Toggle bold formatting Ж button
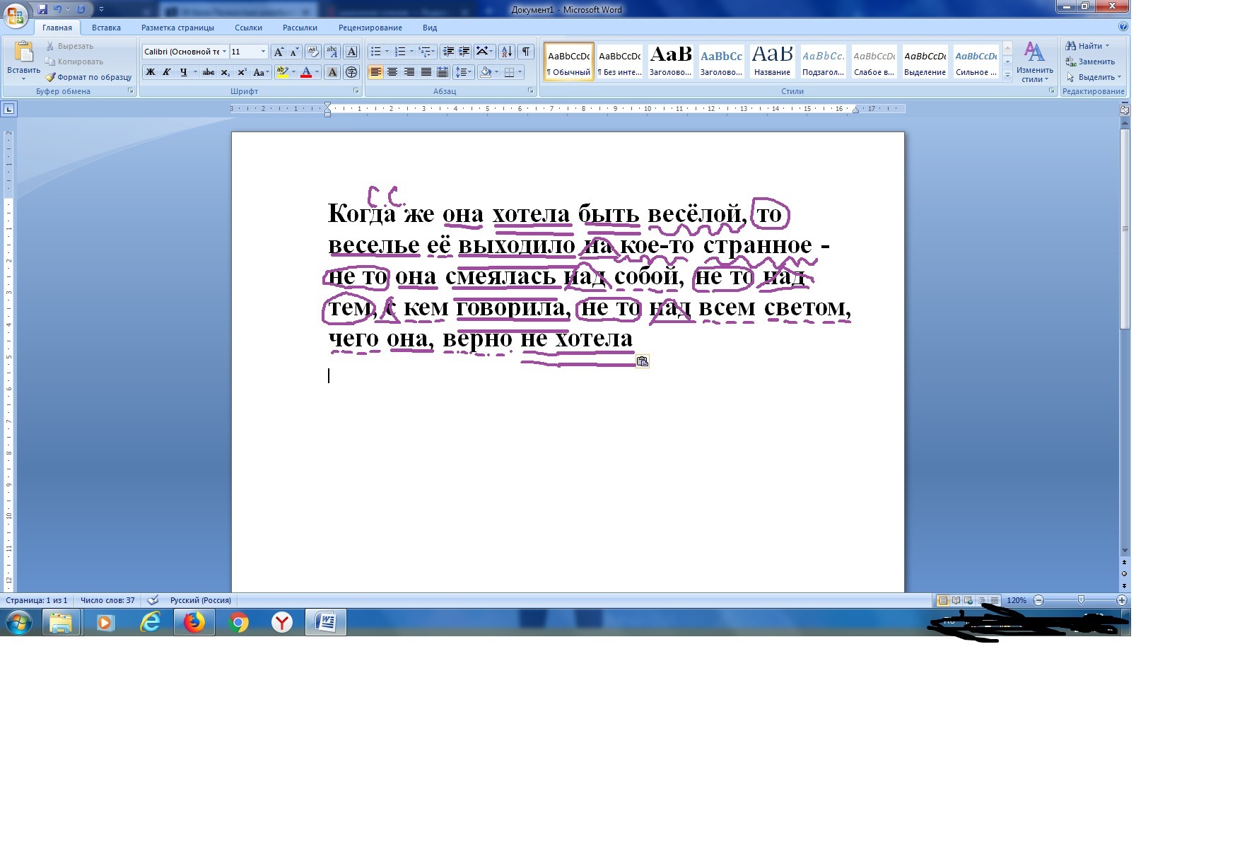This screenshot has width=1247, height=854. pos(150,72)
